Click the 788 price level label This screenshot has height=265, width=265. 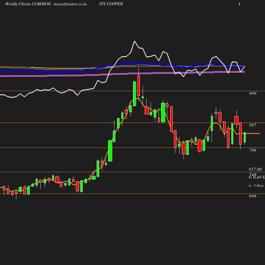coord(253,150)
